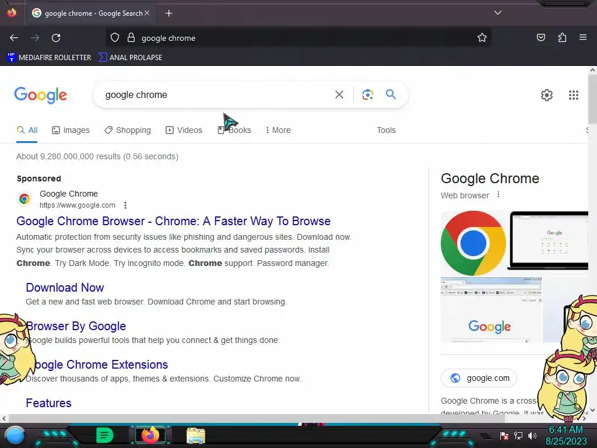
Task: Close the Google Search tab
Action: 147,13
